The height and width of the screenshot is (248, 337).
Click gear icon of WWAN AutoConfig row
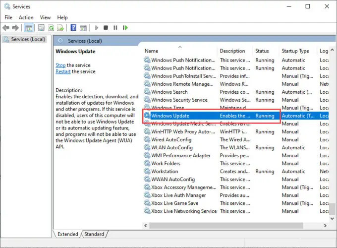(x=147, y=180)
